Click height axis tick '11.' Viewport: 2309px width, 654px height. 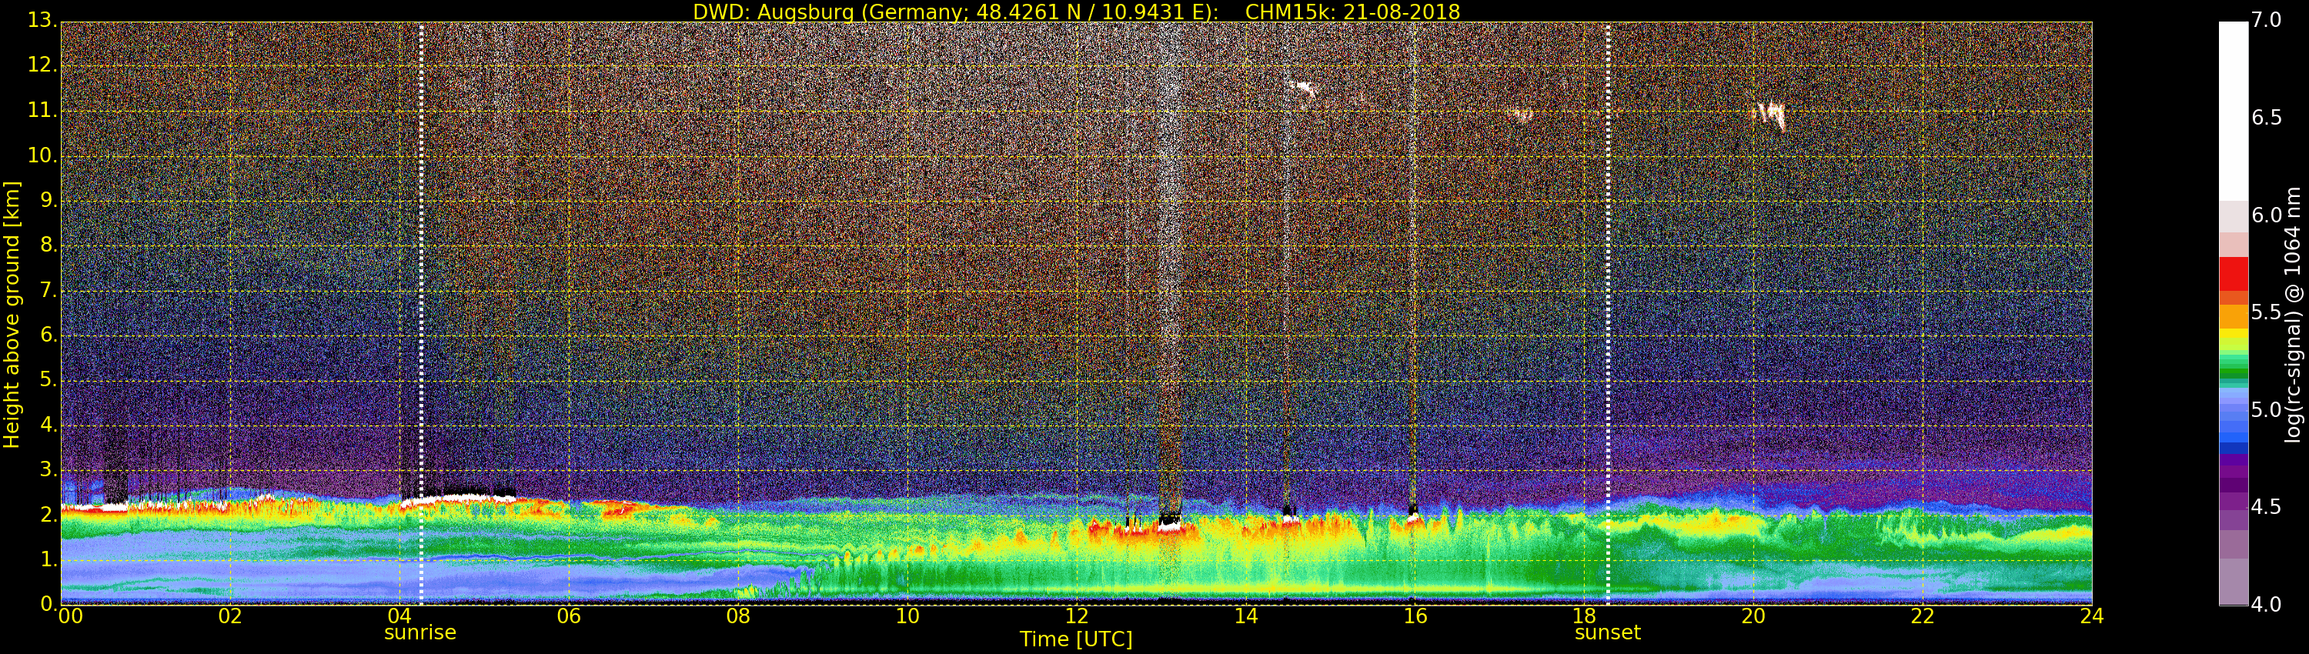coord(42,110)
